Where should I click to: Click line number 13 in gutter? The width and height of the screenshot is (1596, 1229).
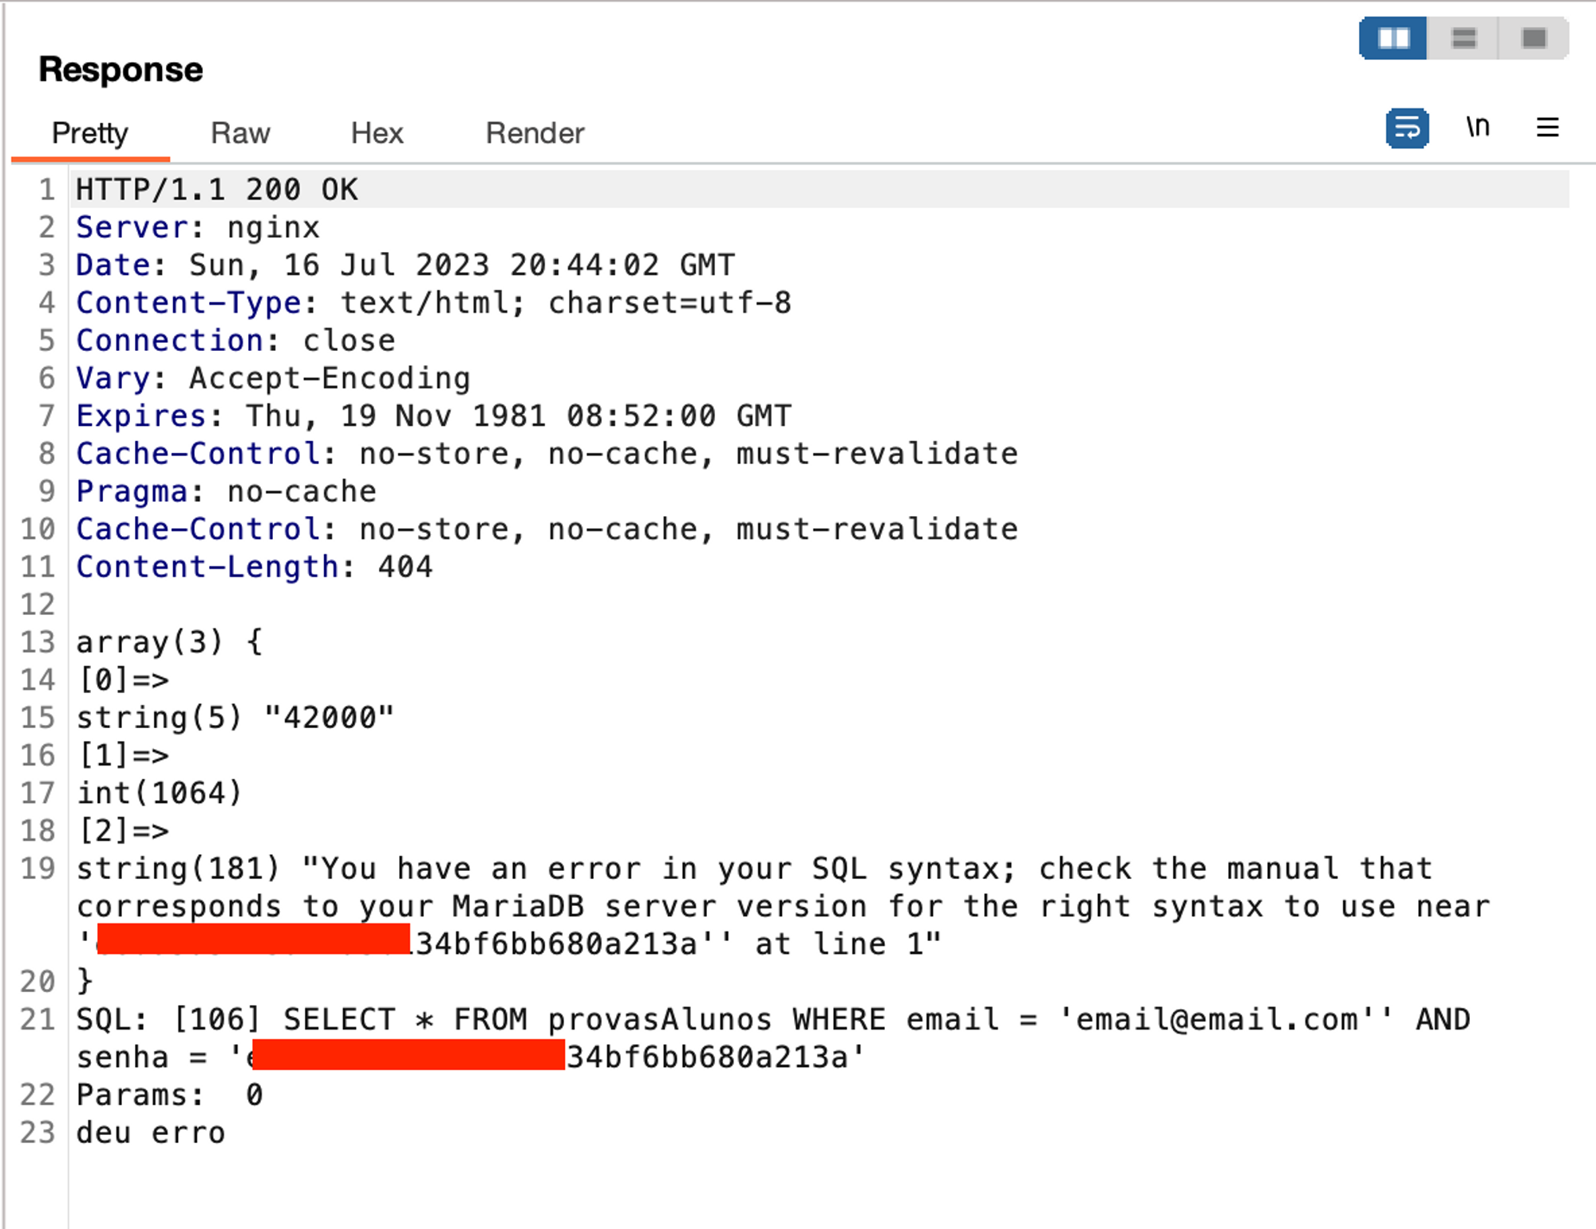38,643
